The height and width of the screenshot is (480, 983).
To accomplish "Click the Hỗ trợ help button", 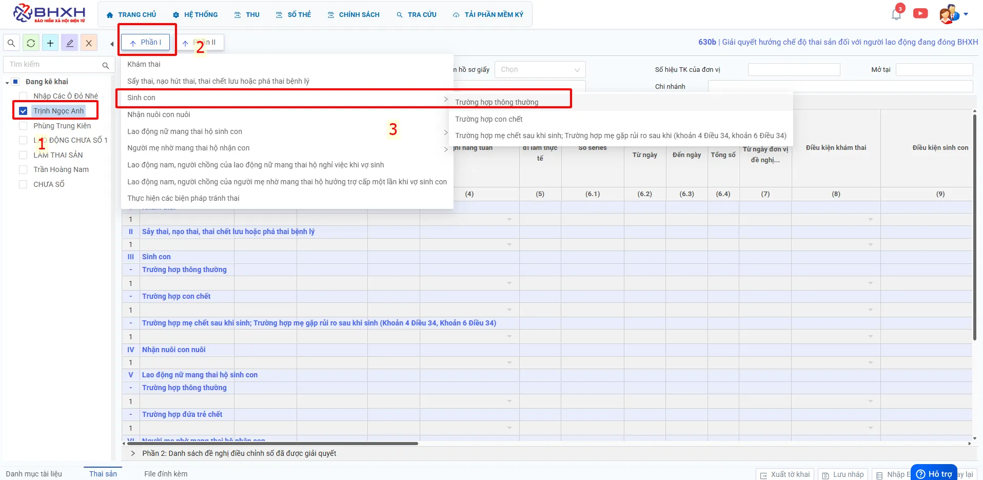I will point(934,473).
